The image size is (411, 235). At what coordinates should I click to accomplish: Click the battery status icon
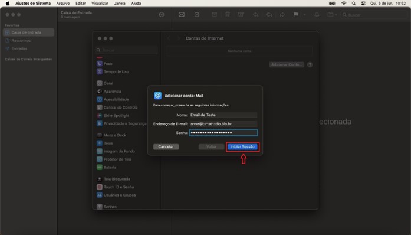[x=332, y=4]
